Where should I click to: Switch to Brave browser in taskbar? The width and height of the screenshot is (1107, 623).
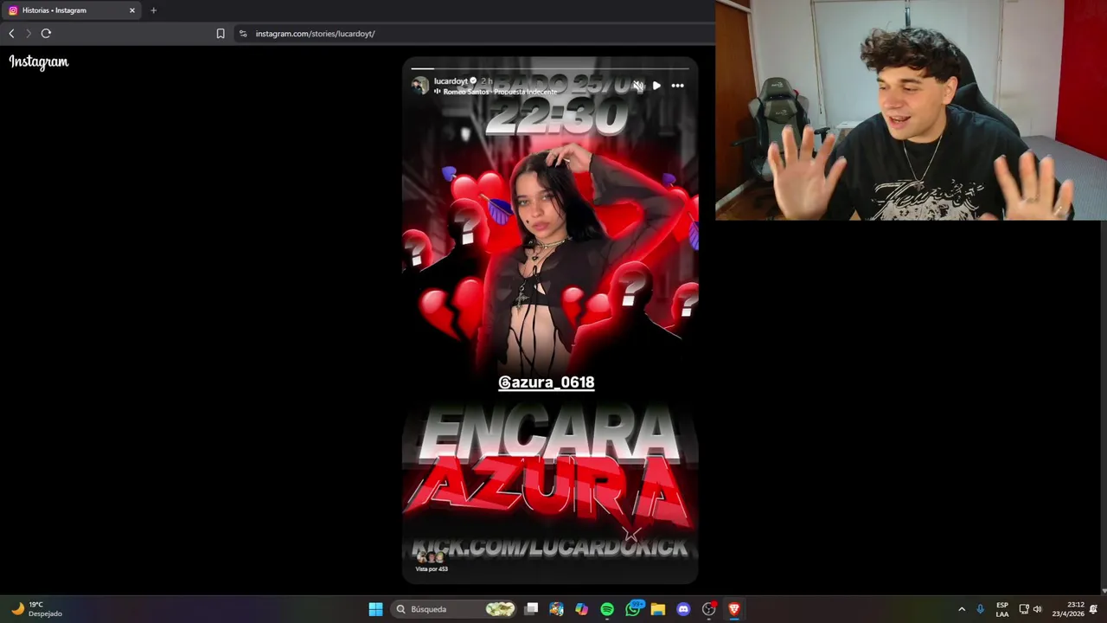click(734, 609)
